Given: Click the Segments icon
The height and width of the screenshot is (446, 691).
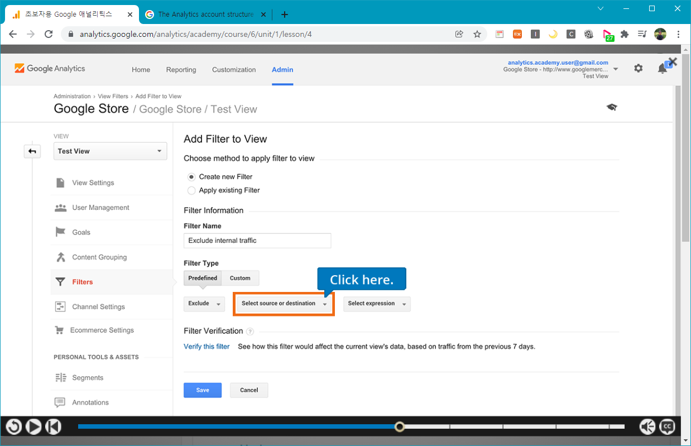Looking at the screenshot, I should [60, 378].
